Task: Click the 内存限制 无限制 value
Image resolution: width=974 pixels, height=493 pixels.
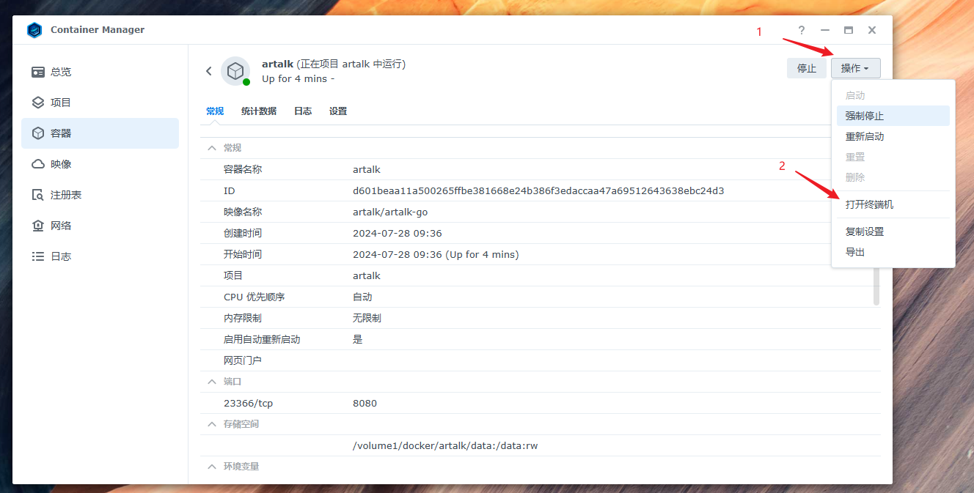Action: (x=367, y=318)
